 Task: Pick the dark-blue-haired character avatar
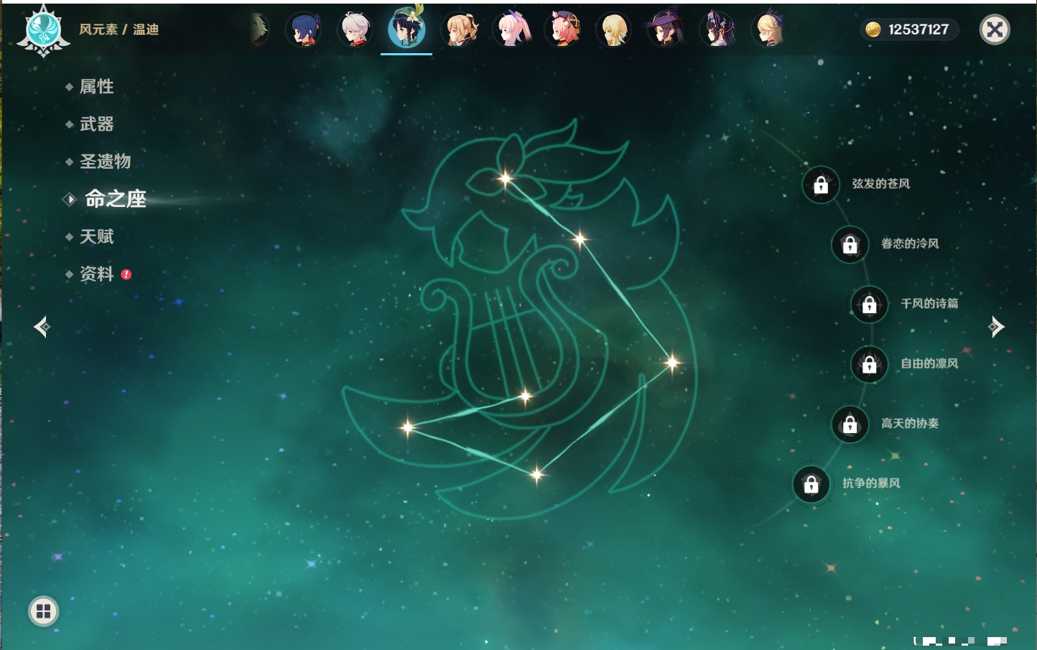click(x=304, y=29)
